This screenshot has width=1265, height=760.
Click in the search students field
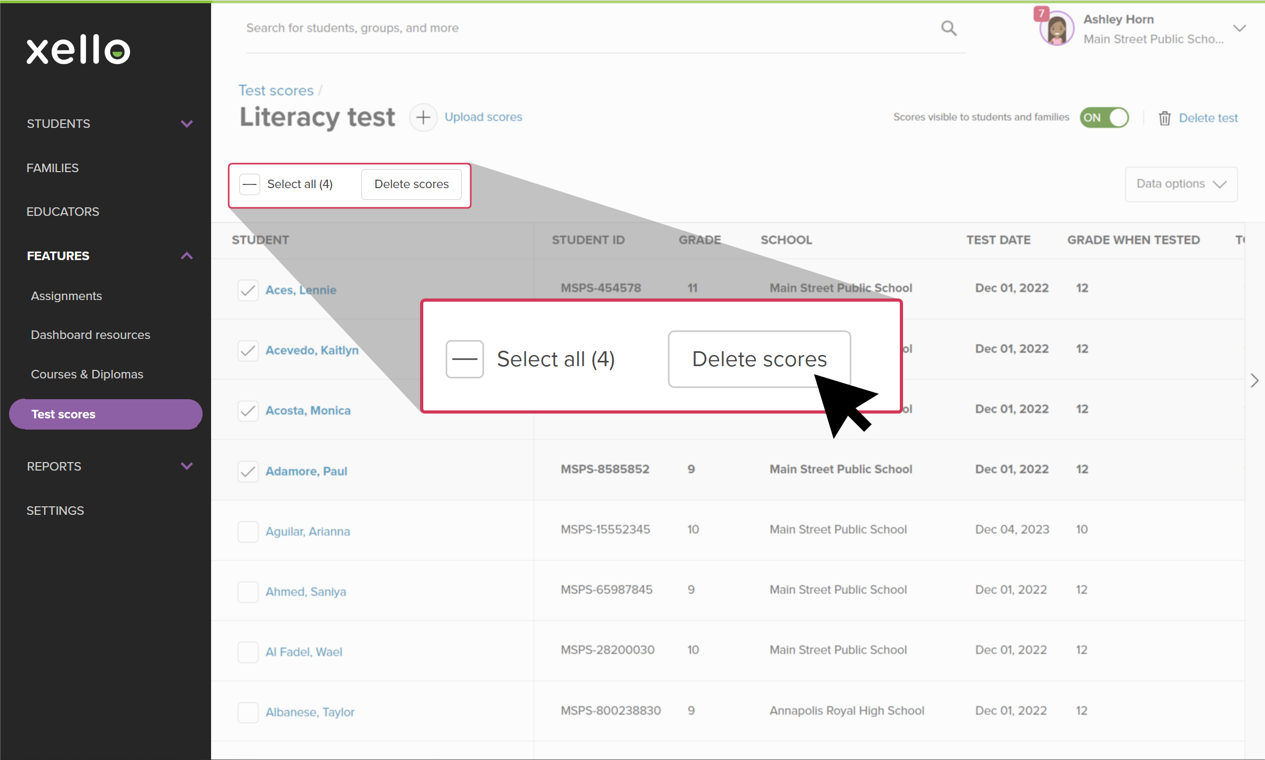pos(586,28)
